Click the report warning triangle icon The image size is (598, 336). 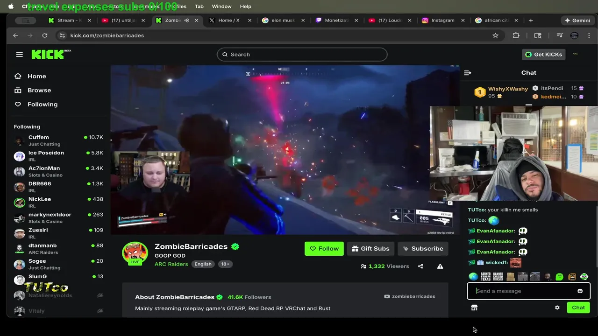[440, 266]
